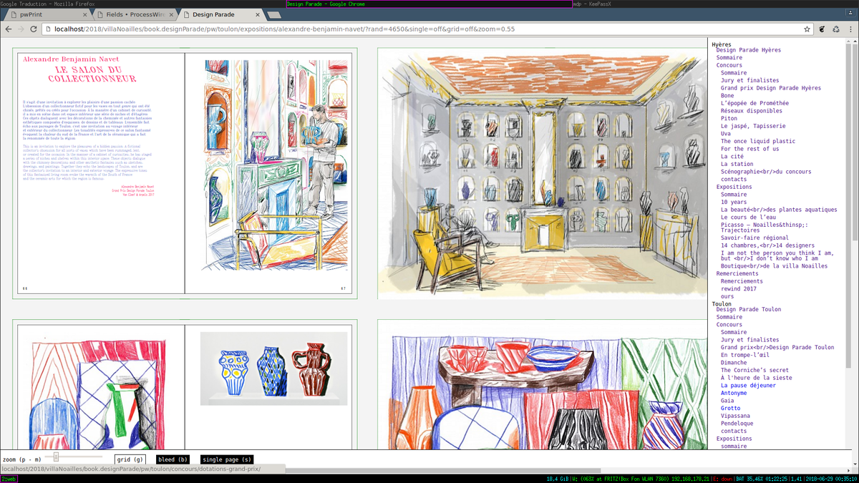The image size is (859, 483).
Task: Open the Chrome three-dot menu
Action: point(850,29)
